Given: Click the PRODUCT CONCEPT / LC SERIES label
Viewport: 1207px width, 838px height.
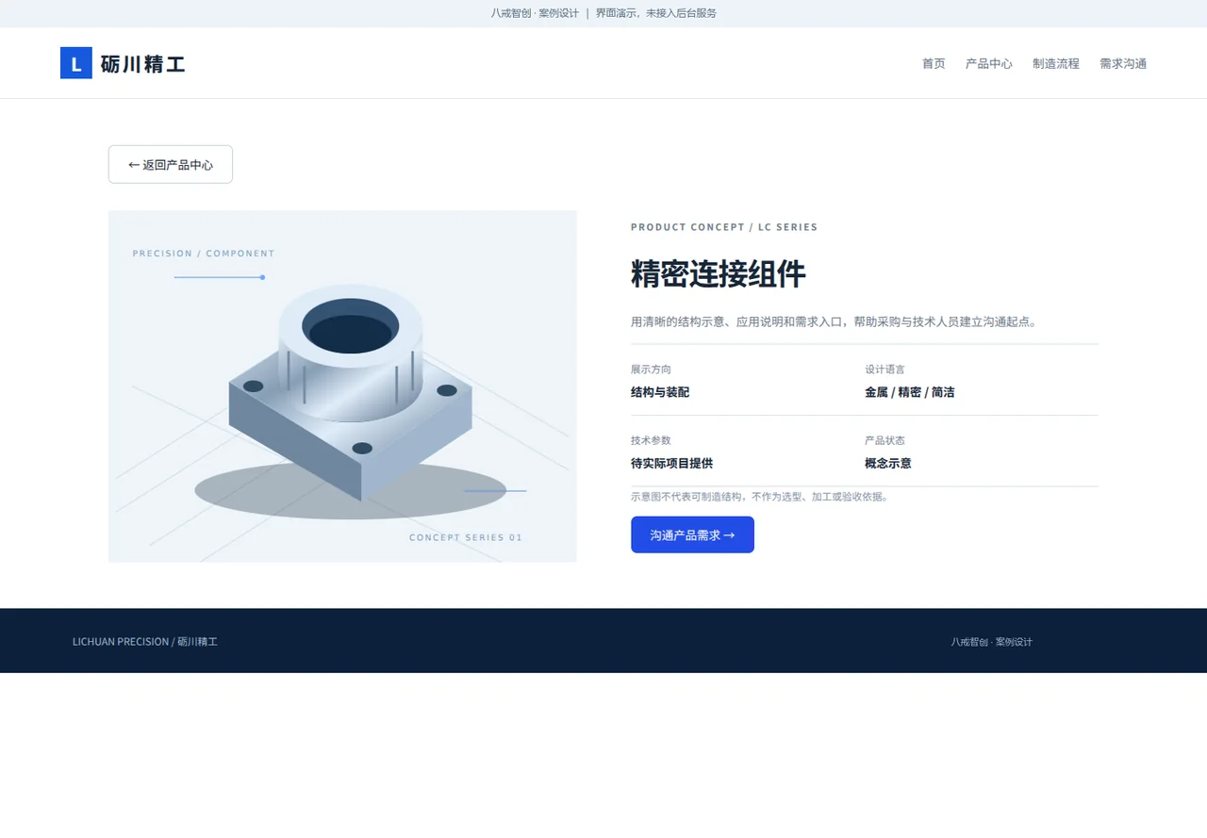Looking at the screenshot, I should pyautogui.click(x=724, y=227).
